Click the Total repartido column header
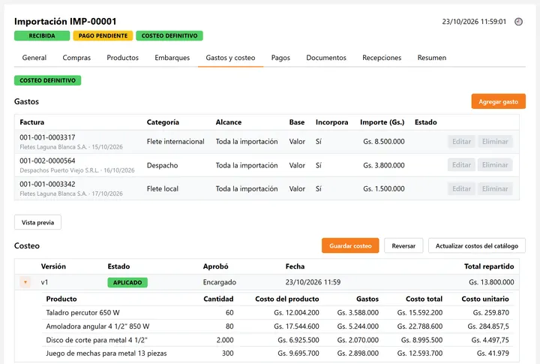 489,266
